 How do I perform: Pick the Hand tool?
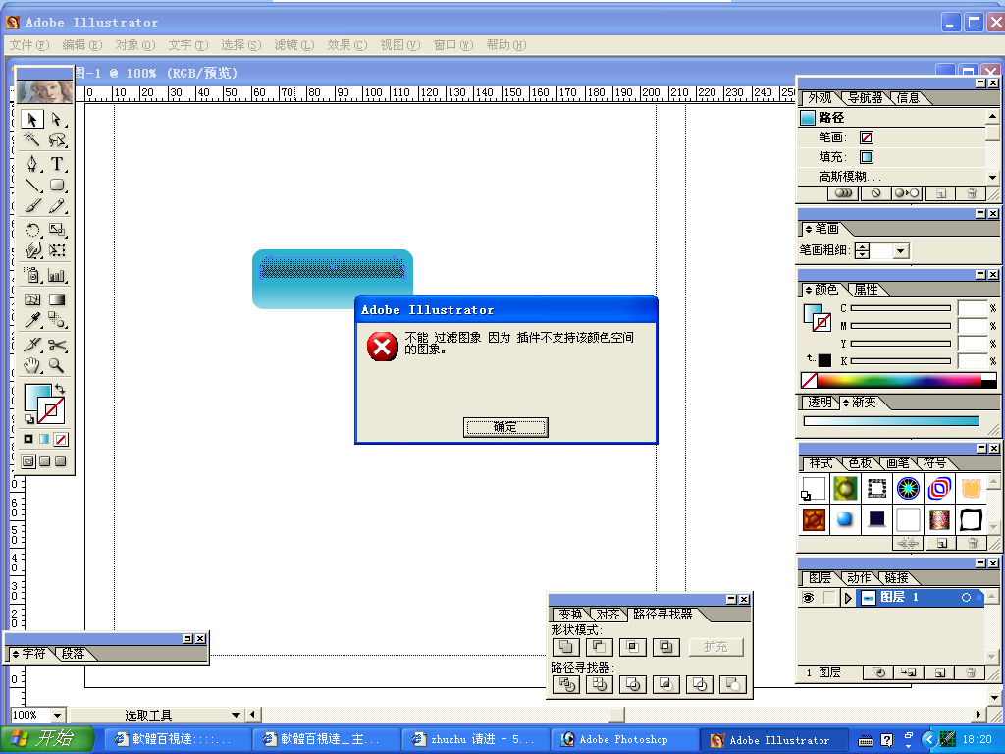(32, 365)
